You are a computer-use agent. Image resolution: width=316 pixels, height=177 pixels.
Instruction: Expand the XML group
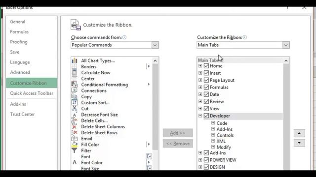pyautogui.click(x=213, y=141)
